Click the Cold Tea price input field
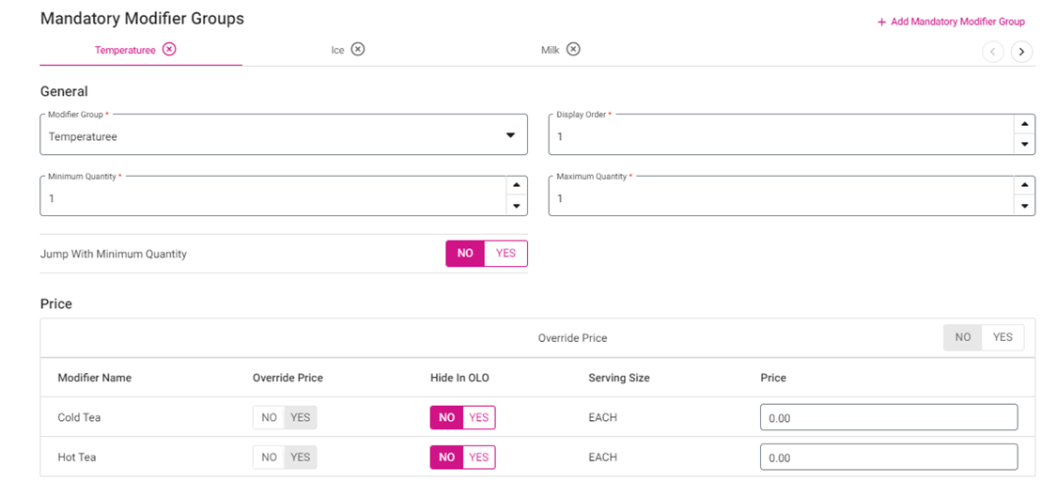 click(x=888, y=417)
